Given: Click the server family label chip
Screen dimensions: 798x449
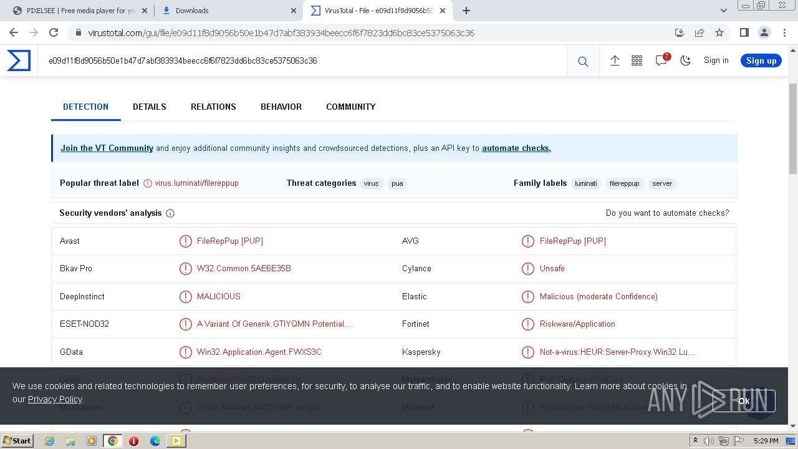Looking at the screenshot, I should click(662, 183).
